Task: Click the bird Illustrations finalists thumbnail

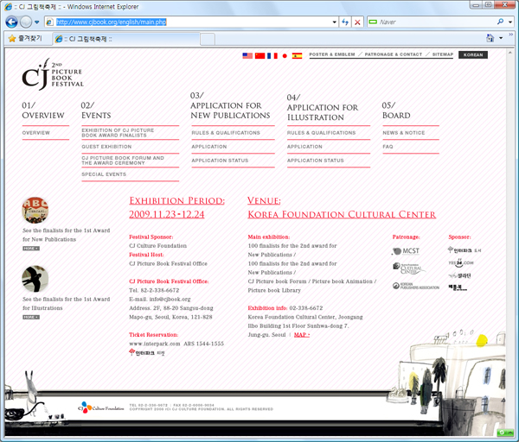Action: click(x=35, y=279)
